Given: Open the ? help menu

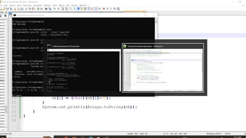Looking at the screenshot, I should (89, 5).
